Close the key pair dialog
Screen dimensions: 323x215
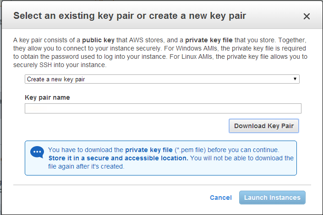click(307, 17)
